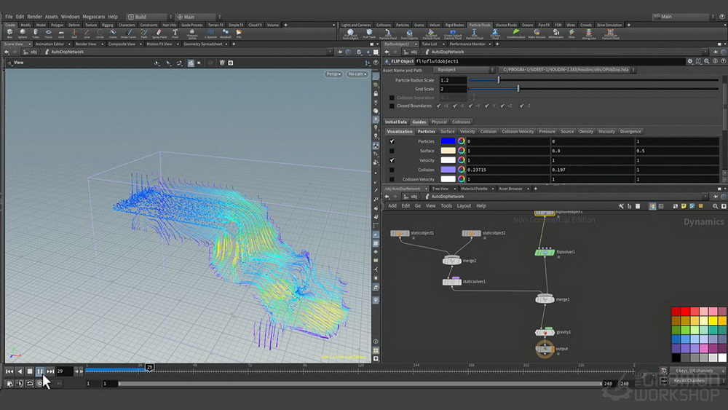Jump to first frame button

pyautogui.click(x=9, y=371)
